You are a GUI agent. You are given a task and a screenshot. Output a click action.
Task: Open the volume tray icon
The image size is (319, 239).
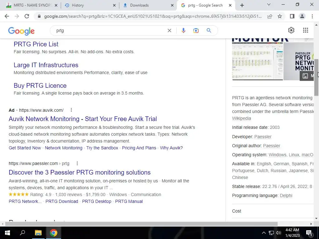[x=279, y=233]
